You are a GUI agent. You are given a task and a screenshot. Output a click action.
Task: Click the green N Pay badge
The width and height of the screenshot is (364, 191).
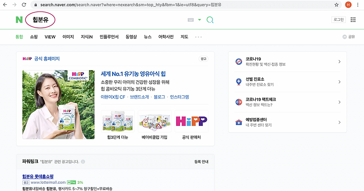point(71,182)
